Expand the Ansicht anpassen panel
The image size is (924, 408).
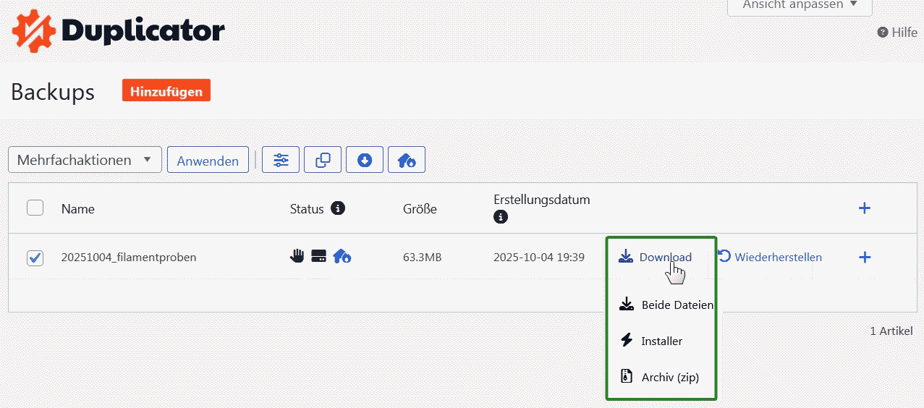pos(800,5)
